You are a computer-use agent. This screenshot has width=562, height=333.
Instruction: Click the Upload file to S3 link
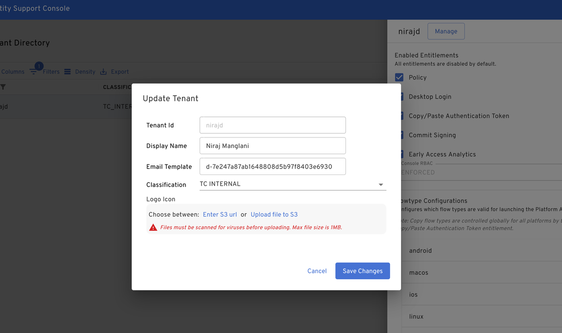click(274, 215)
